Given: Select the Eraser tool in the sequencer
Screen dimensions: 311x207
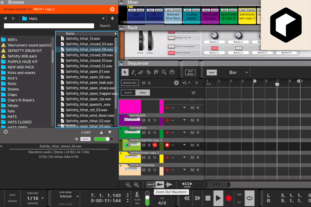Looking at the screenshot, I should [140, 72].
